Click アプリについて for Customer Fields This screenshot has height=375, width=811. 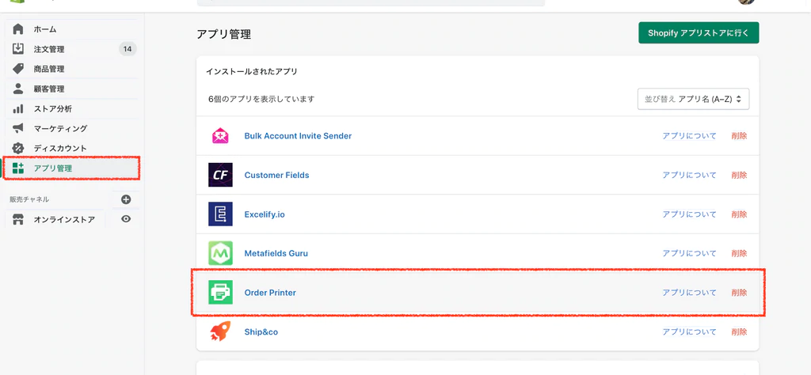pyautogui.click(x=690, y=175)
